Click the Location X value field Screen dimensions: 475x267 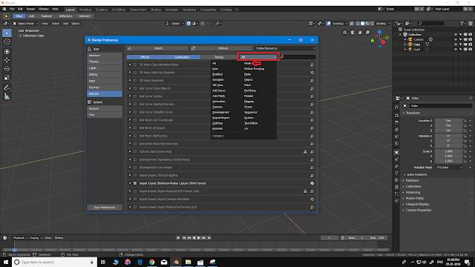(x=448, y=120)
